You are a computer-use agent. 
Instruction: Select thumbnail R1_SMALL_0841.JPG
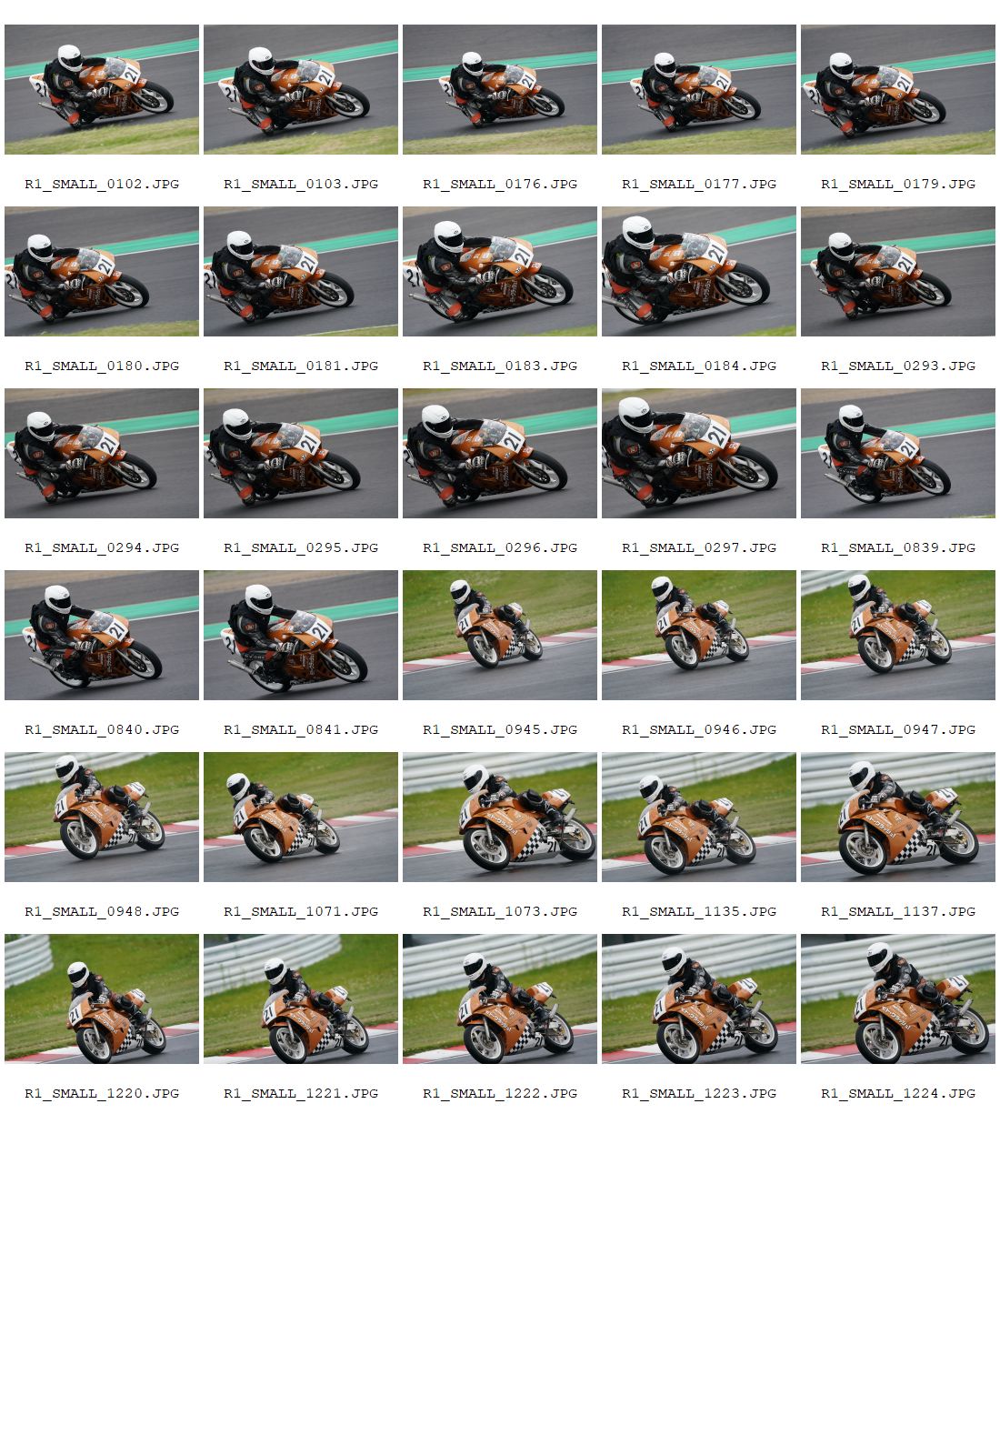point(301,635)
